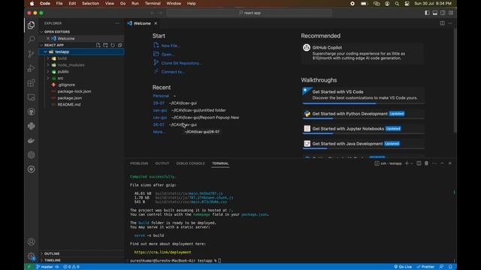Open the Docker view in activity bar
The image size is (481, 270).
(x=32, y=140)
